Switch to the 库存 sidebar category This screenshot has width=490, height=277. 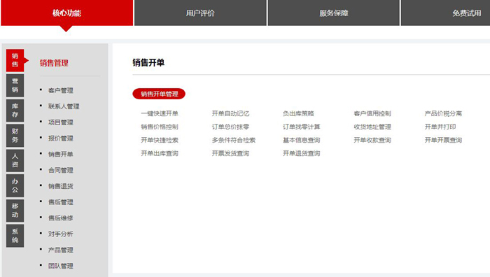15,111
